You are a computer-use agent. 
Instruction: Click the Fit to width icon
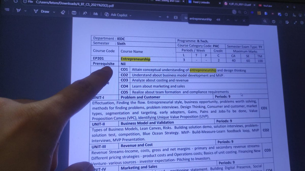tap(176, 17)
